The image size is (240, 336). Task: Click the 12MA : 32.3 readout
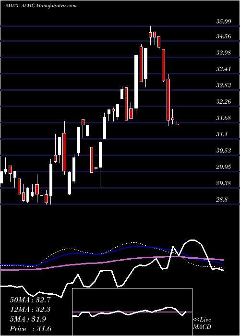click(30, 310)
